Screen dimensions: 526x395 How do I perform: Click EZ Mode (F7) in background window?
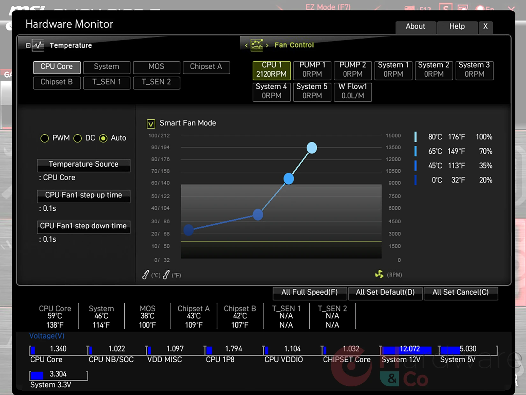[x=328, y=7]
